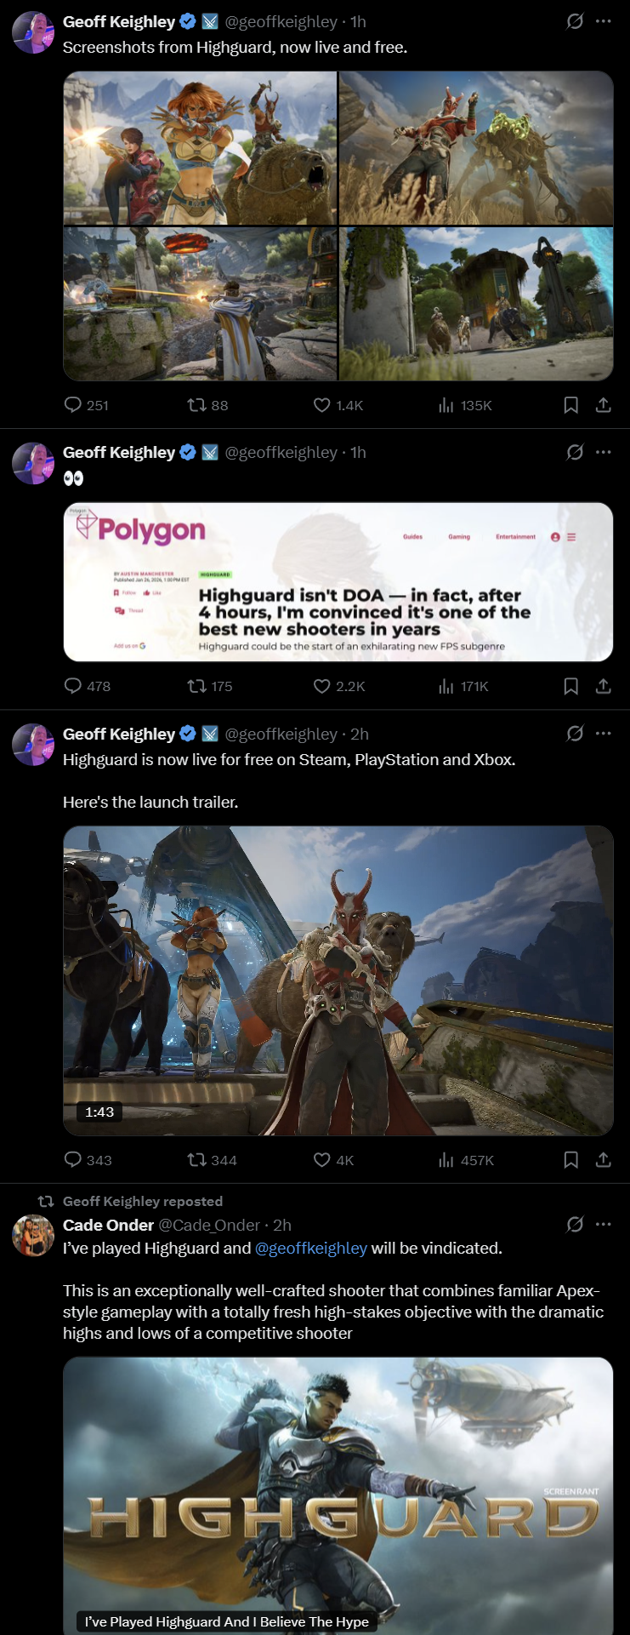Open Cade Onder's profile name
The image size is (630, 1635).
pyautogui.click(x=108, y=1226)
